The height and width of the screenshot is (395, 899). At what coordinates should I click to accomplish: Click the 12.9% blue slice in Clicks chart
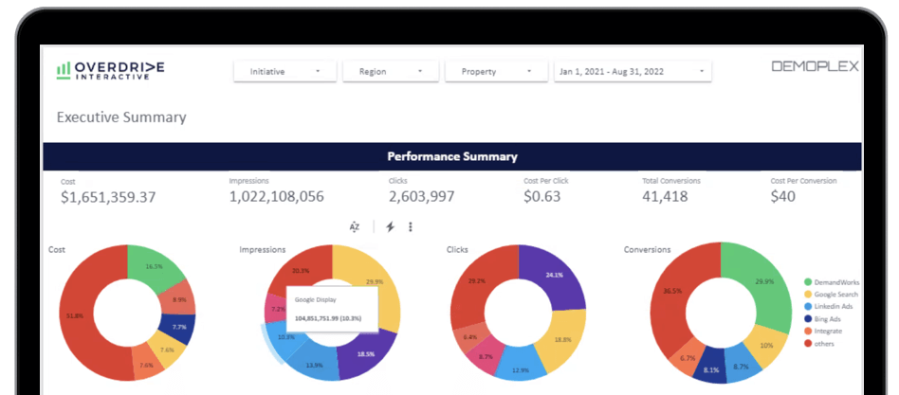520,369
